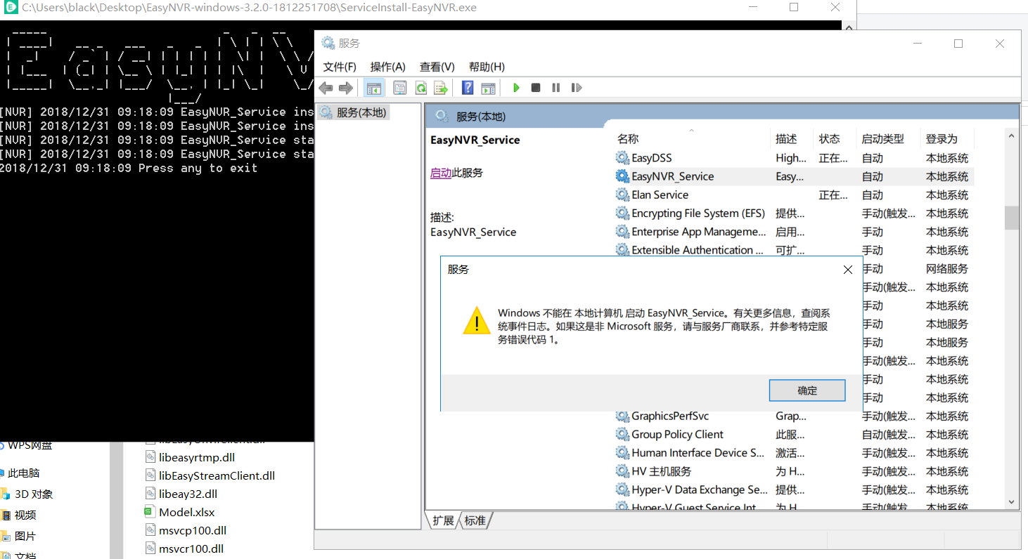This screenshot has width=1028, height=559.
Task: Select msvcp100.dll in File Explorer
Action: tap(193, 530)
